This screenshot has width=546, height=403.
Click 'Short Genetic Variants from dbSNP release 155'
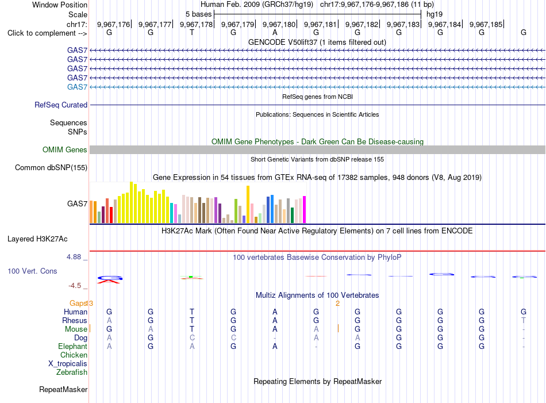point(317,159)
